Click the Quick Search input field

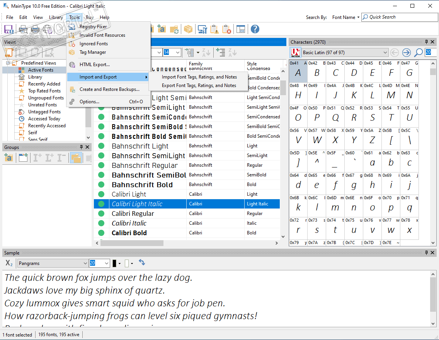pos(398,17)
